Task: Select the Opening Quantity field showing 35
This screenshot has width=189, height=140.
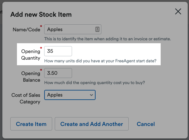Action: (58, 51)
